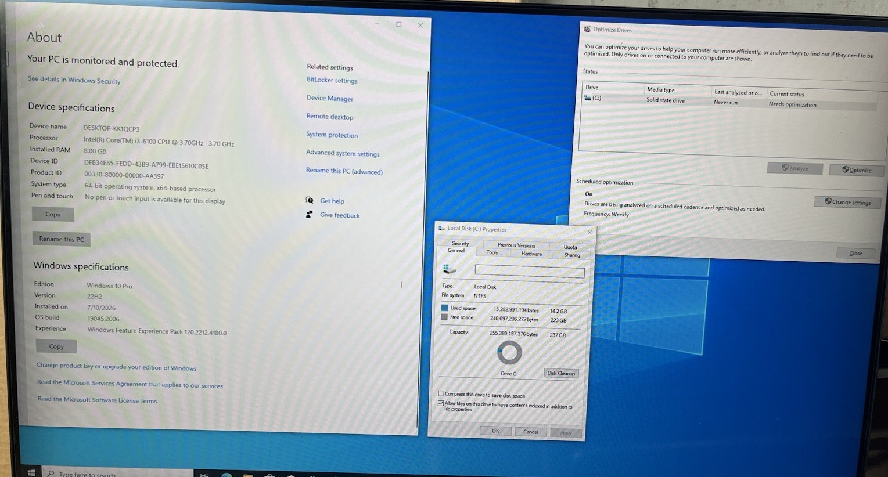Click Close in Optimize Drives window

pyautogui.click(x=855, y=253)
